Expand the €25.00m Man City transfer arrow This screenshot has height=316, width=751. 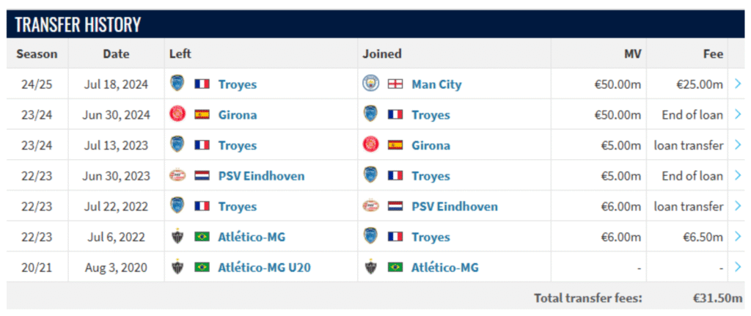click(738, 84)
